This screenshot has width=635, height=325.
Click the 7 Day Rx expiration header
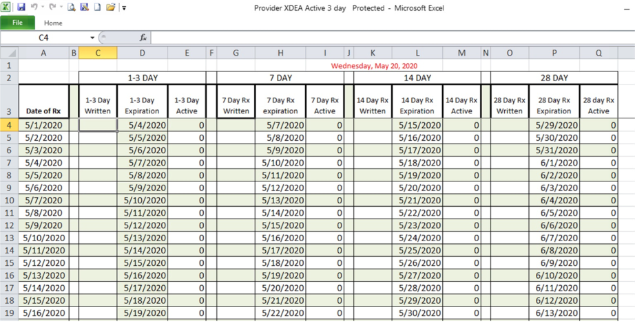click(x=280, y=102)
